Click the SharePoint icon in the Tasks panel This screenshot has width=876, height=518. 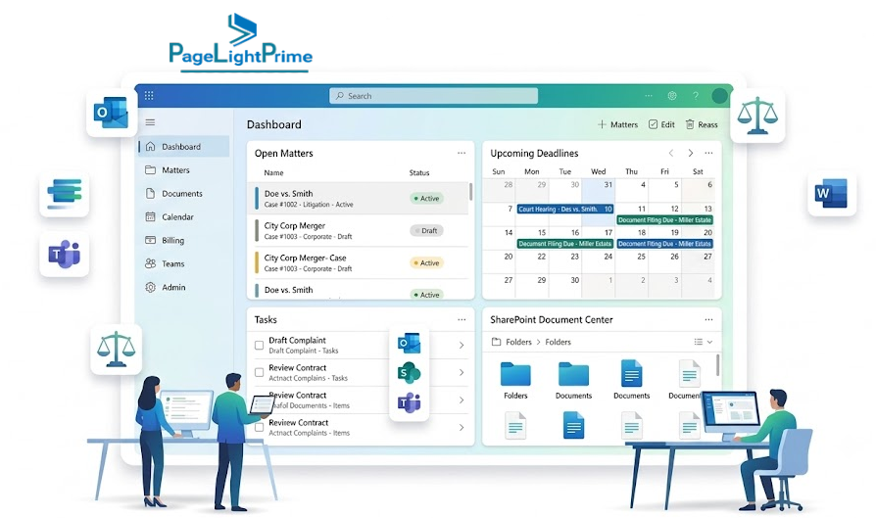click(x=409, y=373)
